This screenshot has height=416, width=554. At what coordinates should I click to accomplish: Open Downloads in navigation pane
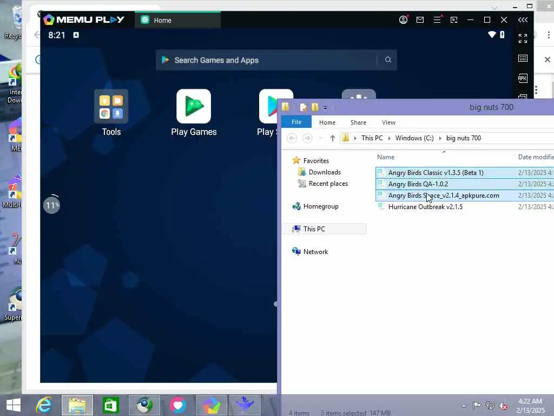(x=325, y=172)
